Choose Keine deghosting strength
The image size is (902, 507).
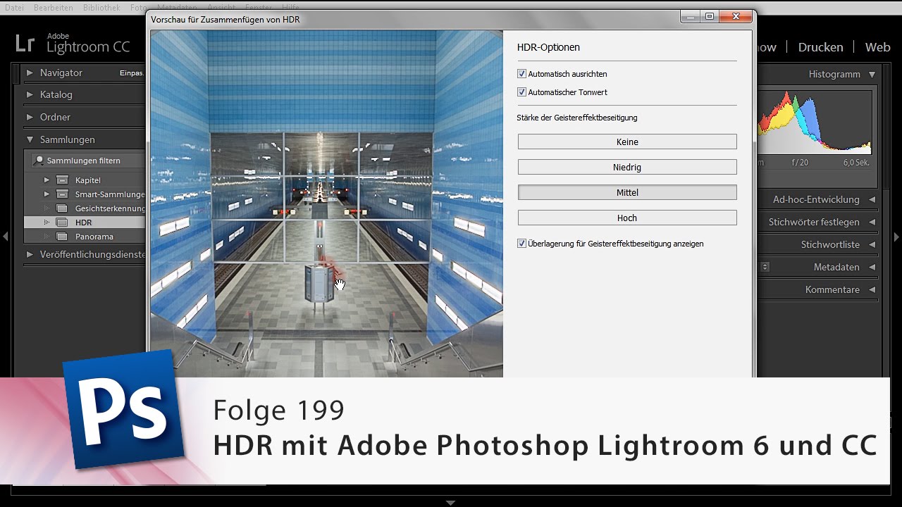[627, 142]
